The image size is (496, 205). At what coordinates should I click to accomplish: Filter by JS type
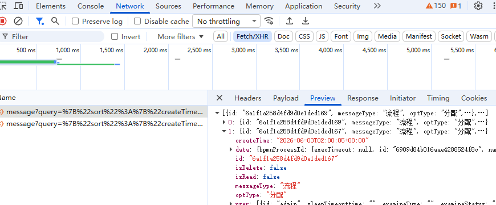tap(322, 36)
